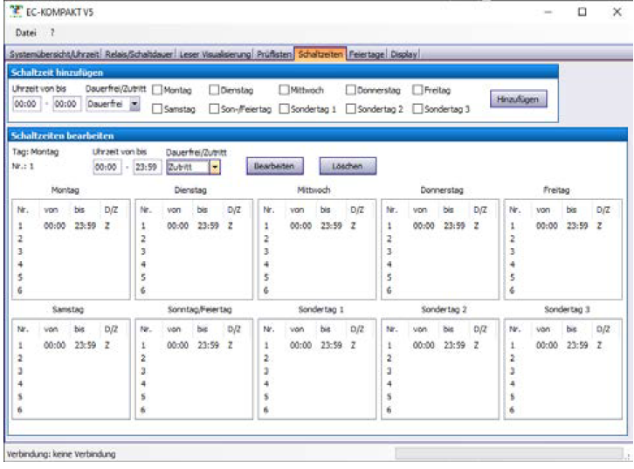Select row 5 in the Donnerstag list
Image resolution: width=634 pixels, height=469 pixels.
pos(440,278)
